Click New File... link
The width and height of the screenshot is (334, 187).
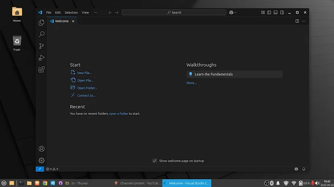point(84,73)
